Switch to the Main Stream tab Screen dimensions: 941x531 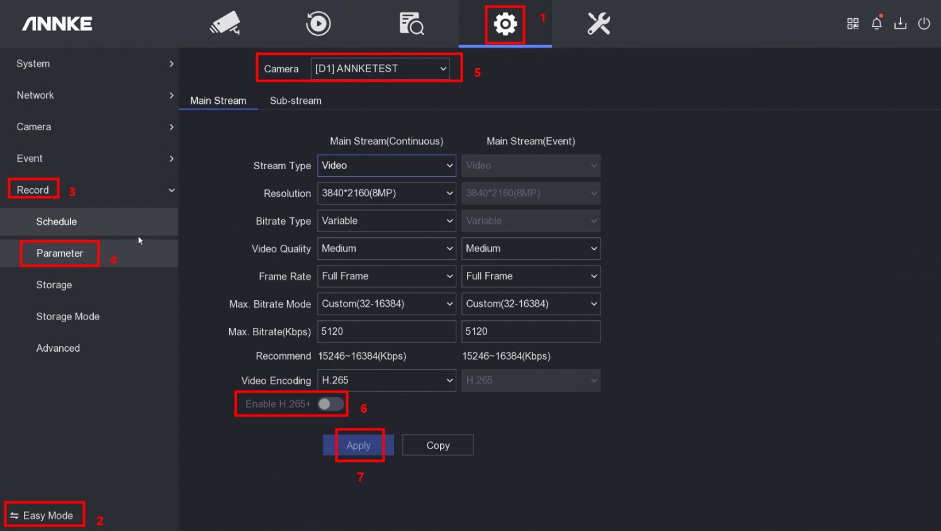tap(218, 101)
